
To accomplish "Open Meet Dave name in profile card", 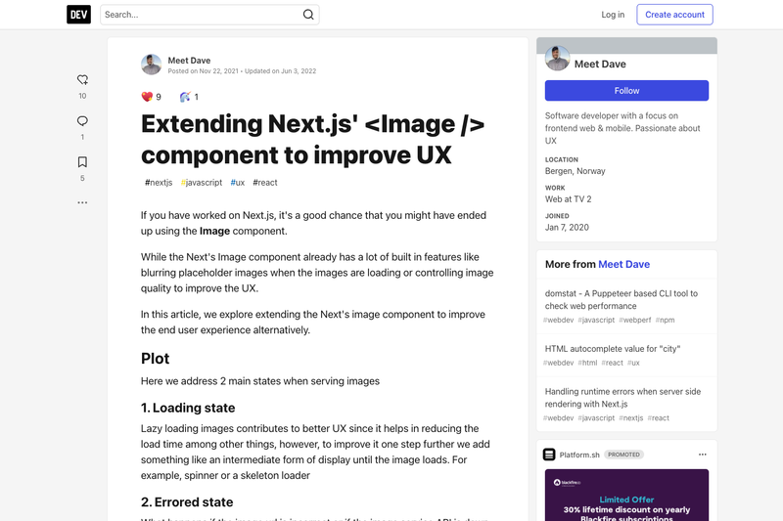I will click(x=600, y=64).
